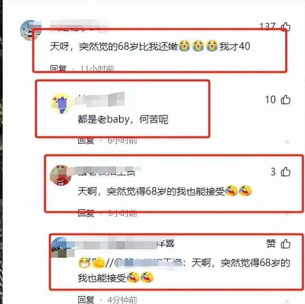Reply to the comment from 11小时前
The height and width of the screenshot is (304, 305).
click(x=58, y=69)
